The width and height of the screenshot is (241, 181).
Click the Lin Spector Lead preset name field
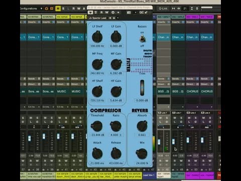[x=98, y=18]
